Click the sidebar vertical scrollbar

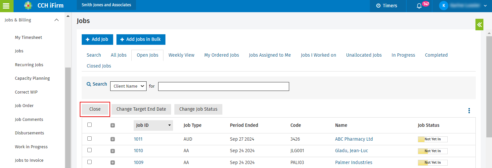click(68, 118)
